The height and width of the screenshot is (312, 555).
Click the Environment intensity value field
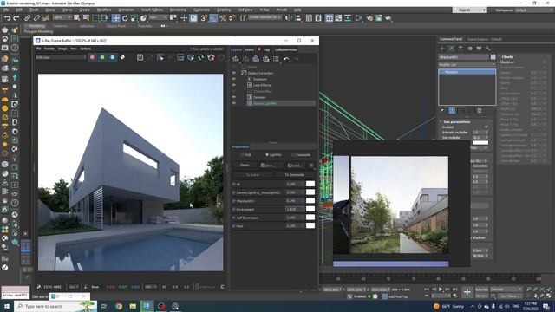294,209
